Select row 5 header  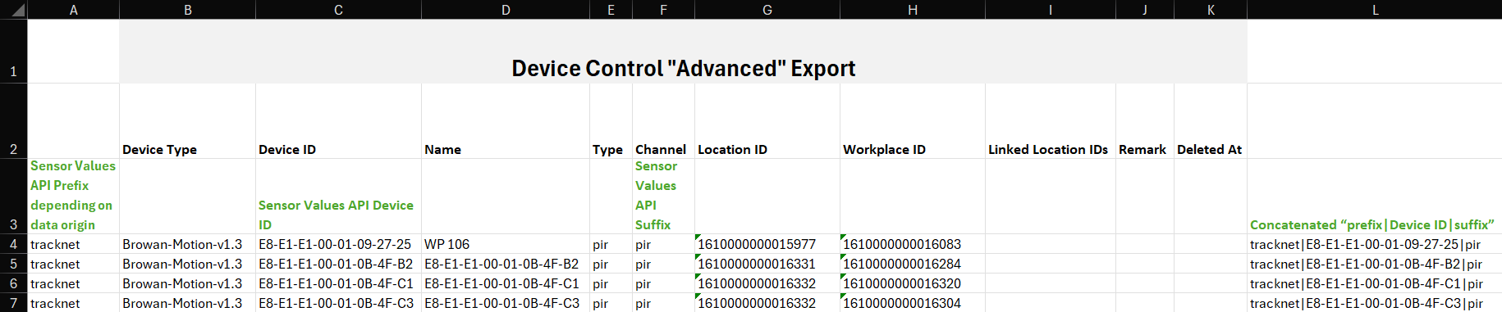(14, 264)
